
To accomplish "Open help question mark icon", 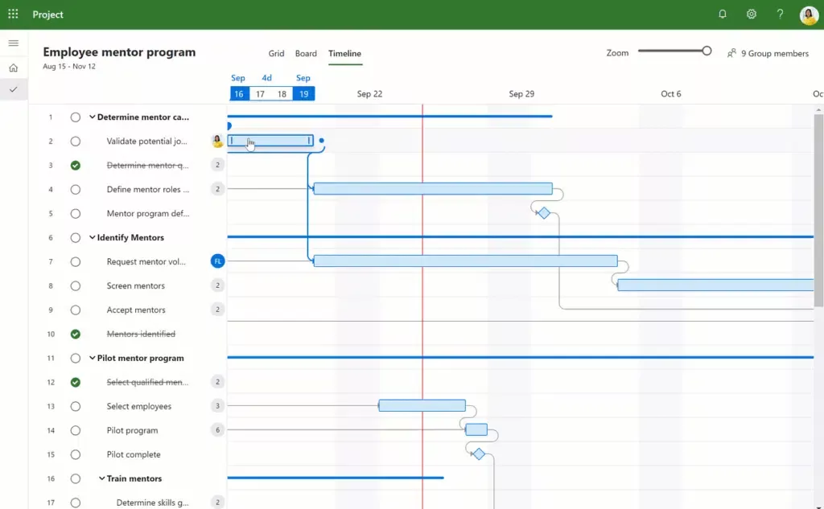I will point(780,14).
